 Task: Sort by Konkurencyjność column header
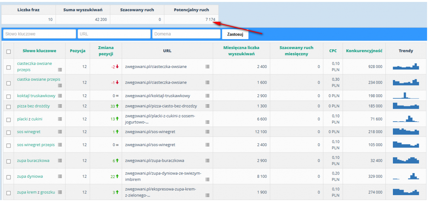(x=364, y=51)
